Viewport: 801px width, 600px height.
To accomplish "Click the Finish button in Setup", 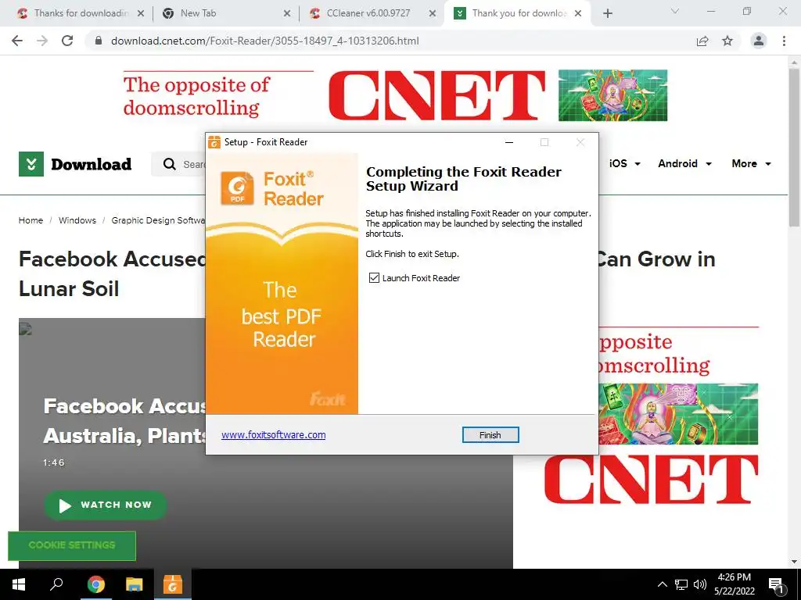I will click(x=490, y=435).
